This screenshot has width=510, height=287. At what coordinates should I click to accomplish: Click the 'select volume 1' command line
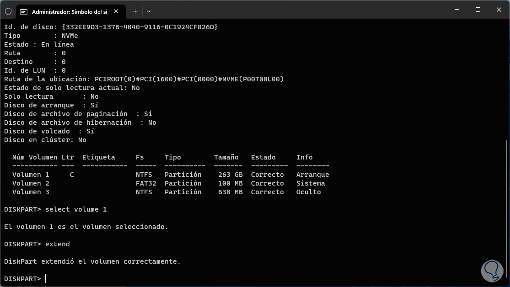coord(76,209)
